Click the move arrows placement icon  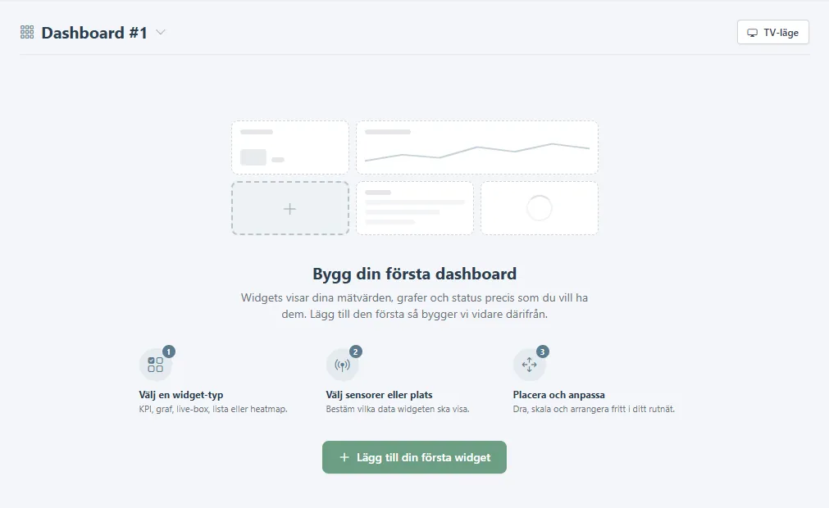[529, 365]
